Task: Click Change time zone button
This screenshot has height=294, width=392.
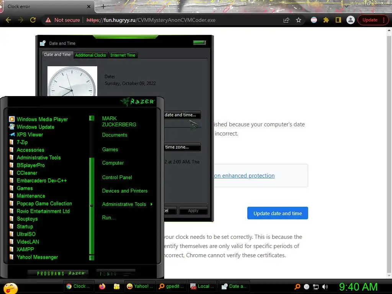Action: (182, 147)
